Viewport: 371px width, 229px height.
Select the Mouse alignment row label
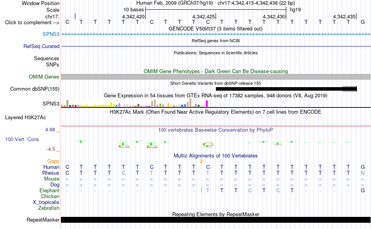coord(52,179)
